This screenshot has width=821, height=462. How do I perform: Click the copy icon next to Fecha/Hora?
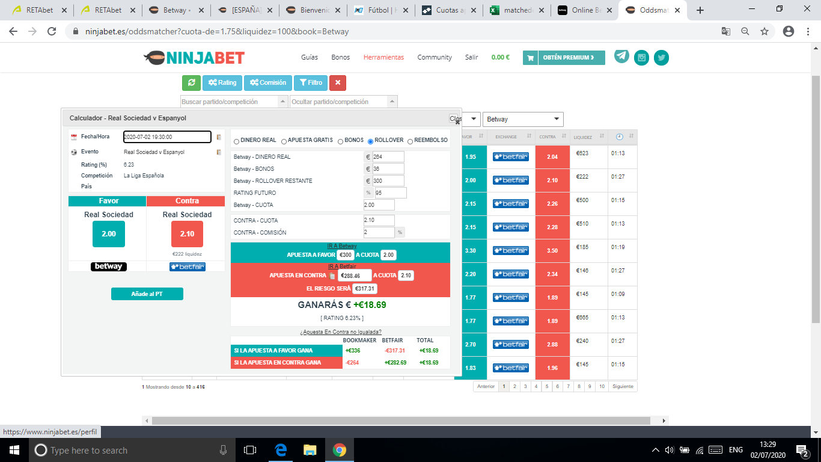[x=219, y=137]
